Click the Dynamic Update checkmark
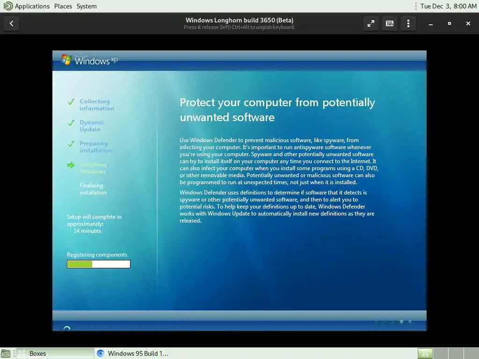The width and height of the screenshot is (479, 359). click(71, 123)
